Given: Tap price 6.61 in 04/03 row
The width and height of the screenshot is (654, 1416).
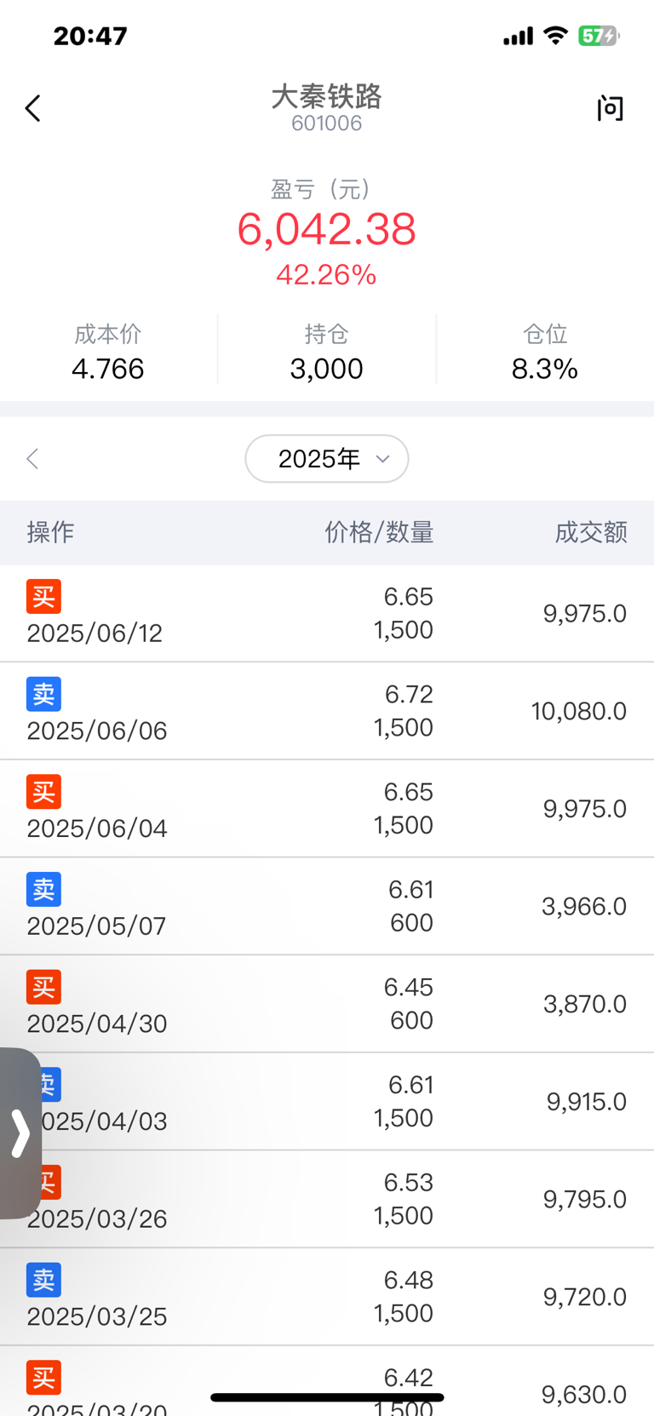Looking at the screenshot, I should (x=410, y=1085).
